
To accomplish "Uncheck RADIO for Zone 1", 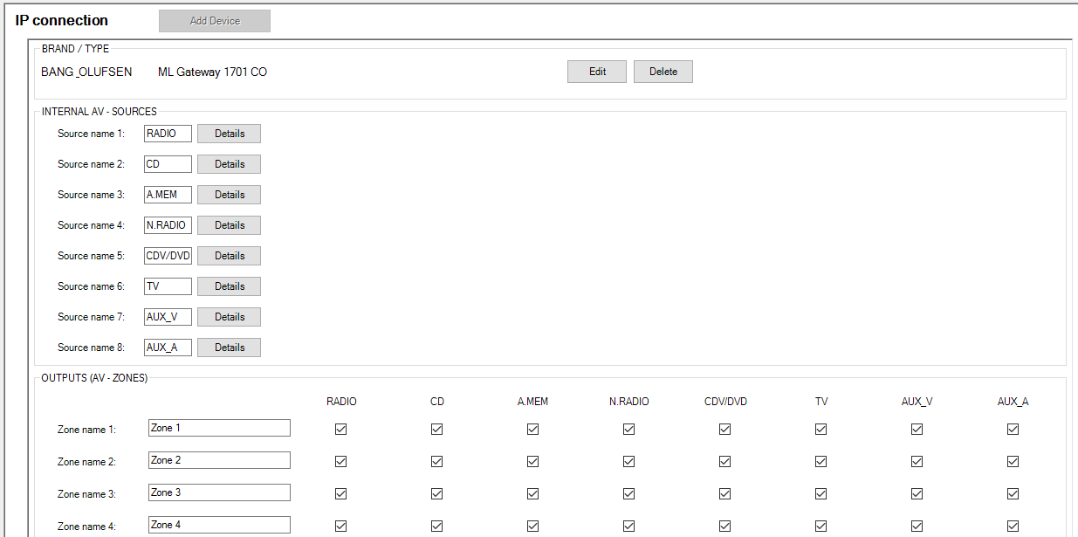I will click(x=341, y=429).
